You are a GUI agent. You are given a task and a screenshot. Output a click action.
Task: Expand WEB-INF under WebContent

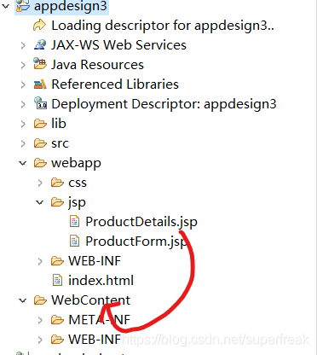pos(40,340)
